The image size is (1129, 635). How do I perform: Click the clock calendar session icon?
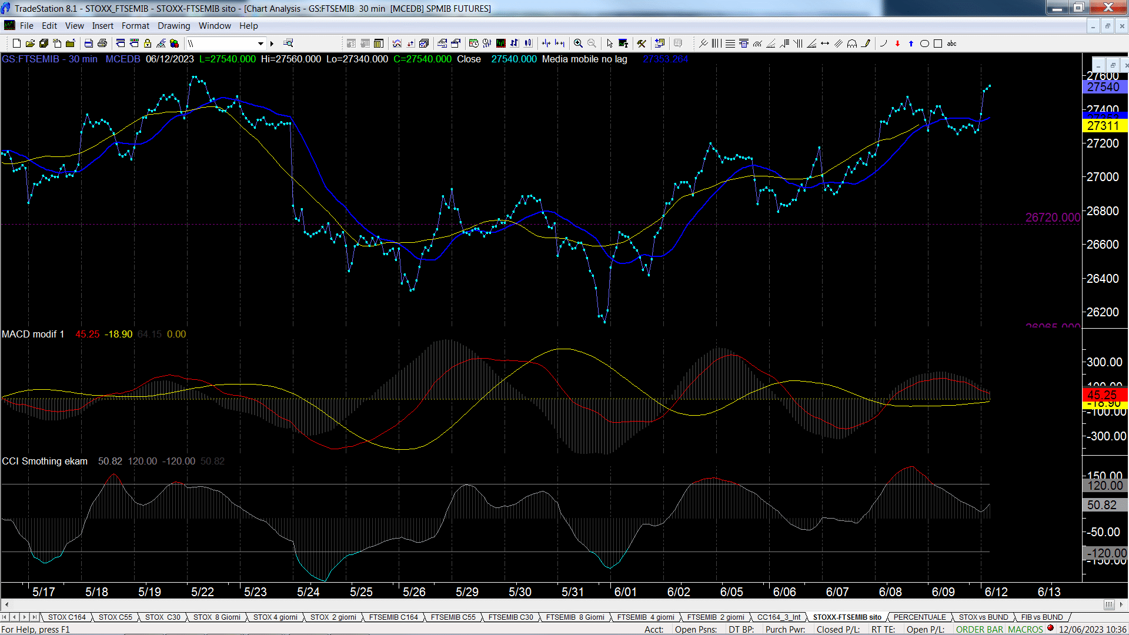pos(473,43)
